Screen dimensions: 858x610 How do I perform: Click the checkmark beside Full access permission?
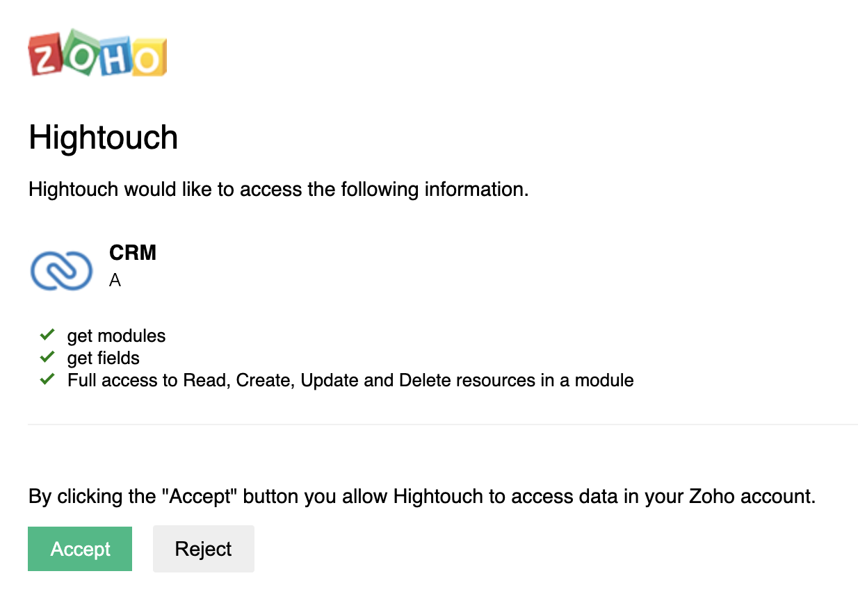click(47, 379)
